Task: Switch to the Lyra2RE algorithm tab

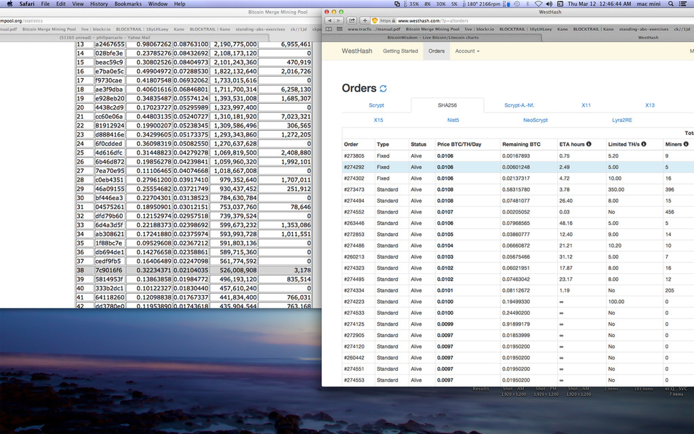Action: 622,120
